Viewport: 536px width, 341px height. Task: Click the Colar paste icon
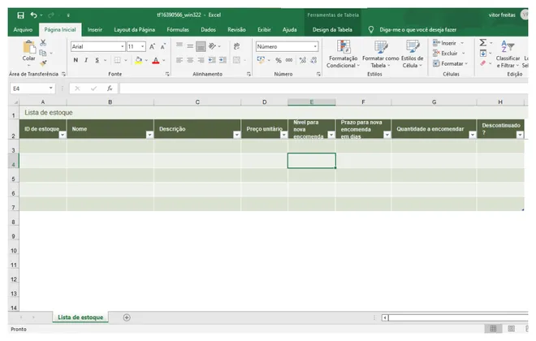click(29, 48)
